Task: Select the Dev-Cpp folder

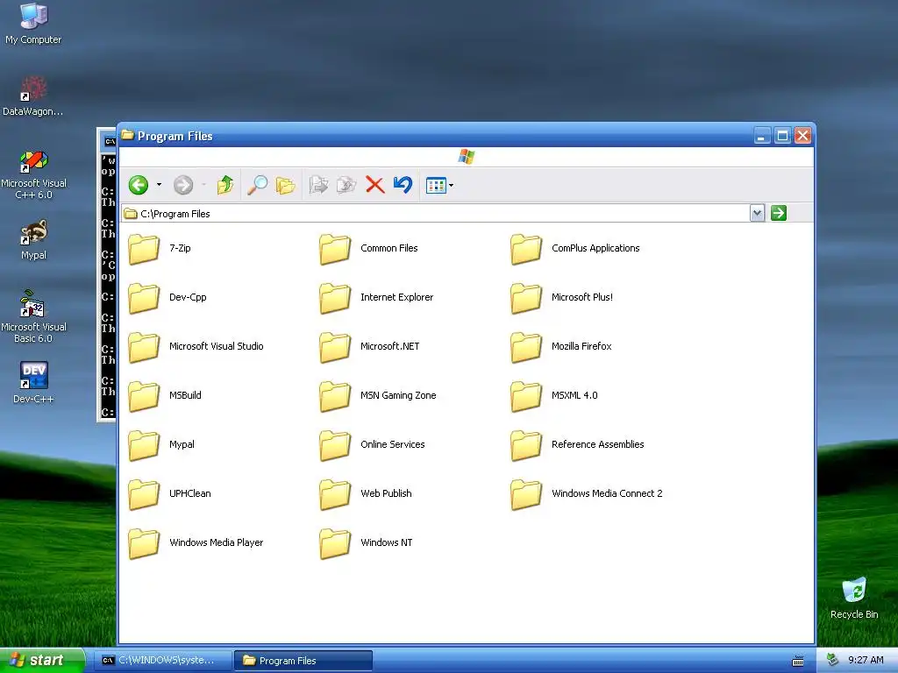Action: [x=167, y=298]
